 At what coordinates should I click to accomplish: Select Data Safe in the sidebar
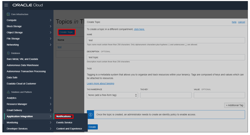(x=12, y=77)
